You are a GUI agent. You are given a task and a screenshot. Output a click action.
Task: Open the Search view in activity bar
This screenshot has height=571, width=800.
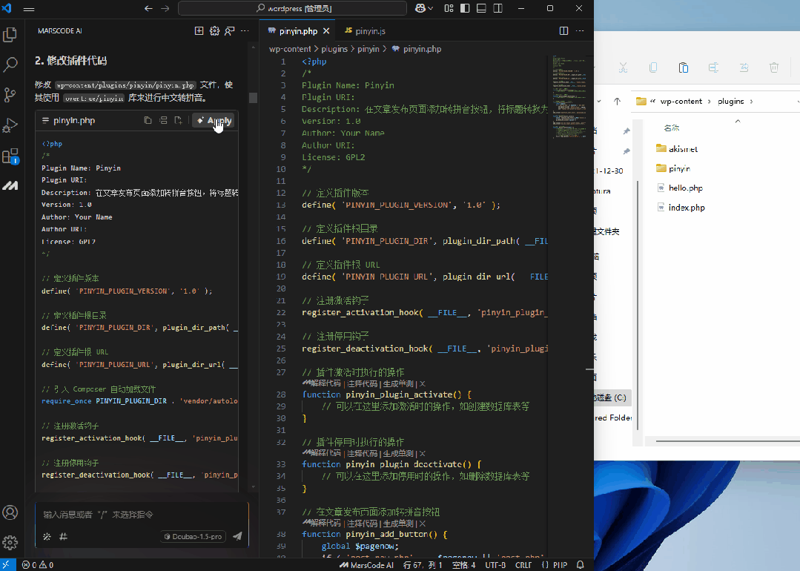pyautogui.click(x=10, y=65)
